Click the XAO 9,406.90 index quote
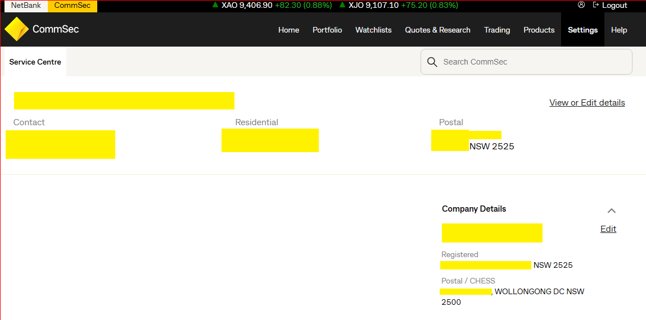 (x=247, y=6)
